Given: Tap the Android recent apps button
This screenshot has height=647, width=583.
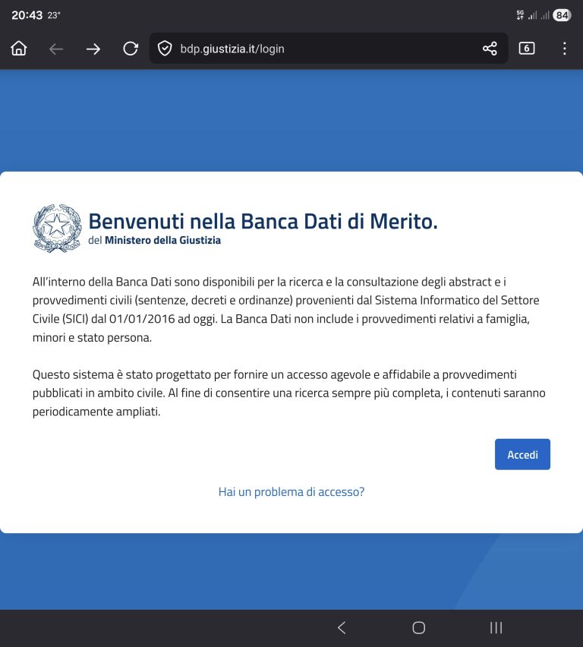Looking at the screenshot, I should pos(496,627).
